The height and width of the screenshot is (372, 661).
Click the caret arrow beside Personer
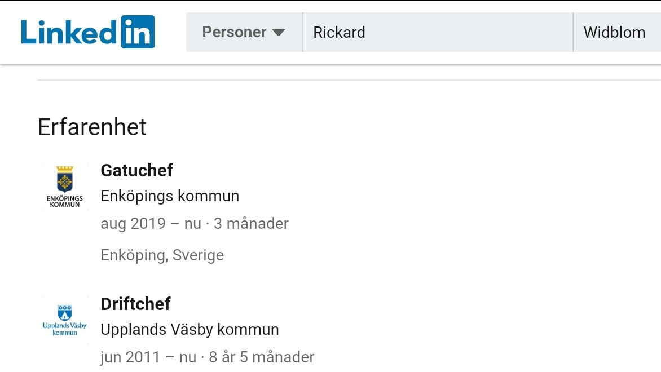coord(279,33)
